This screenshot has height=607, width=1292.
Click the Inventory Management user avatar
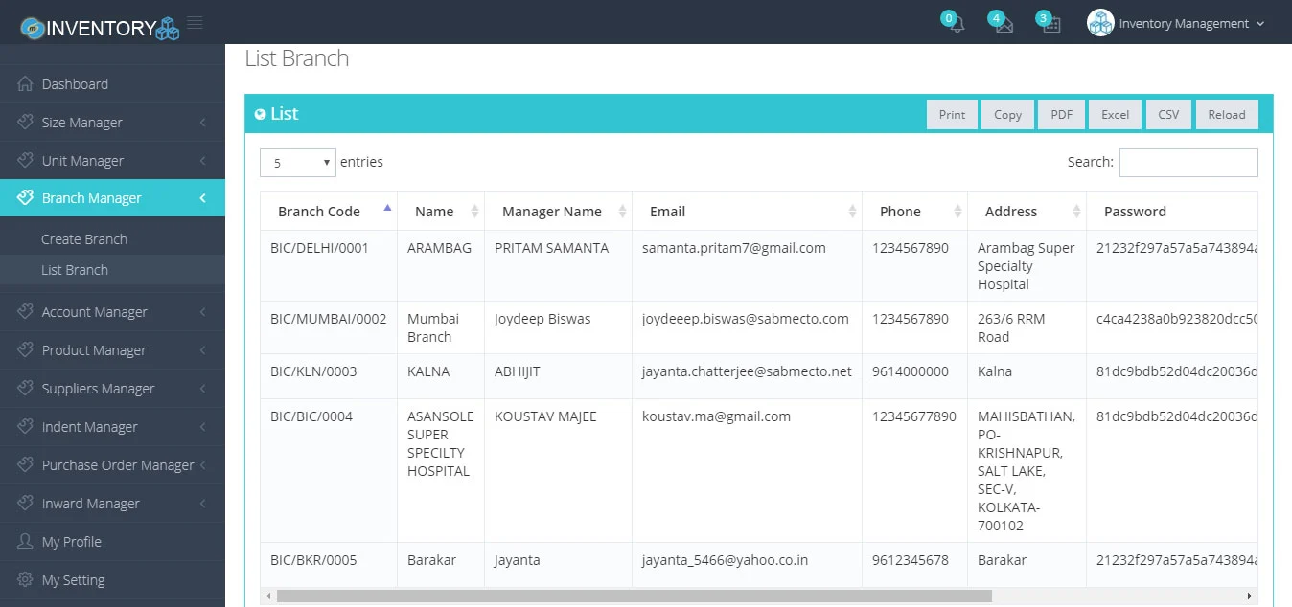1100,23
